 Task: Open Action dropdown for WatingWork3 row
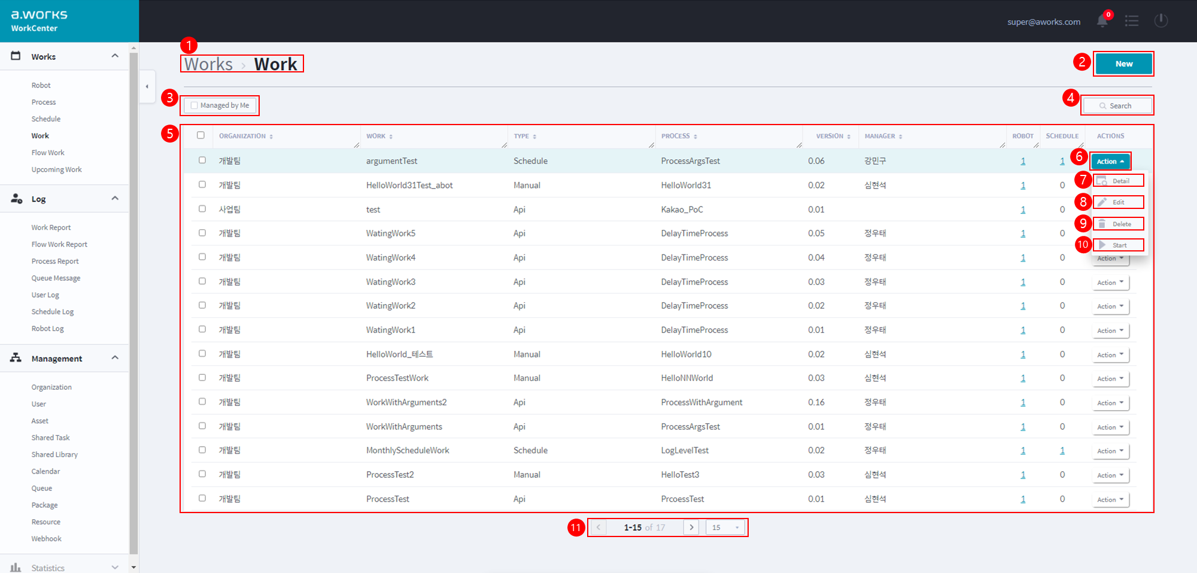pos(1110,283)
